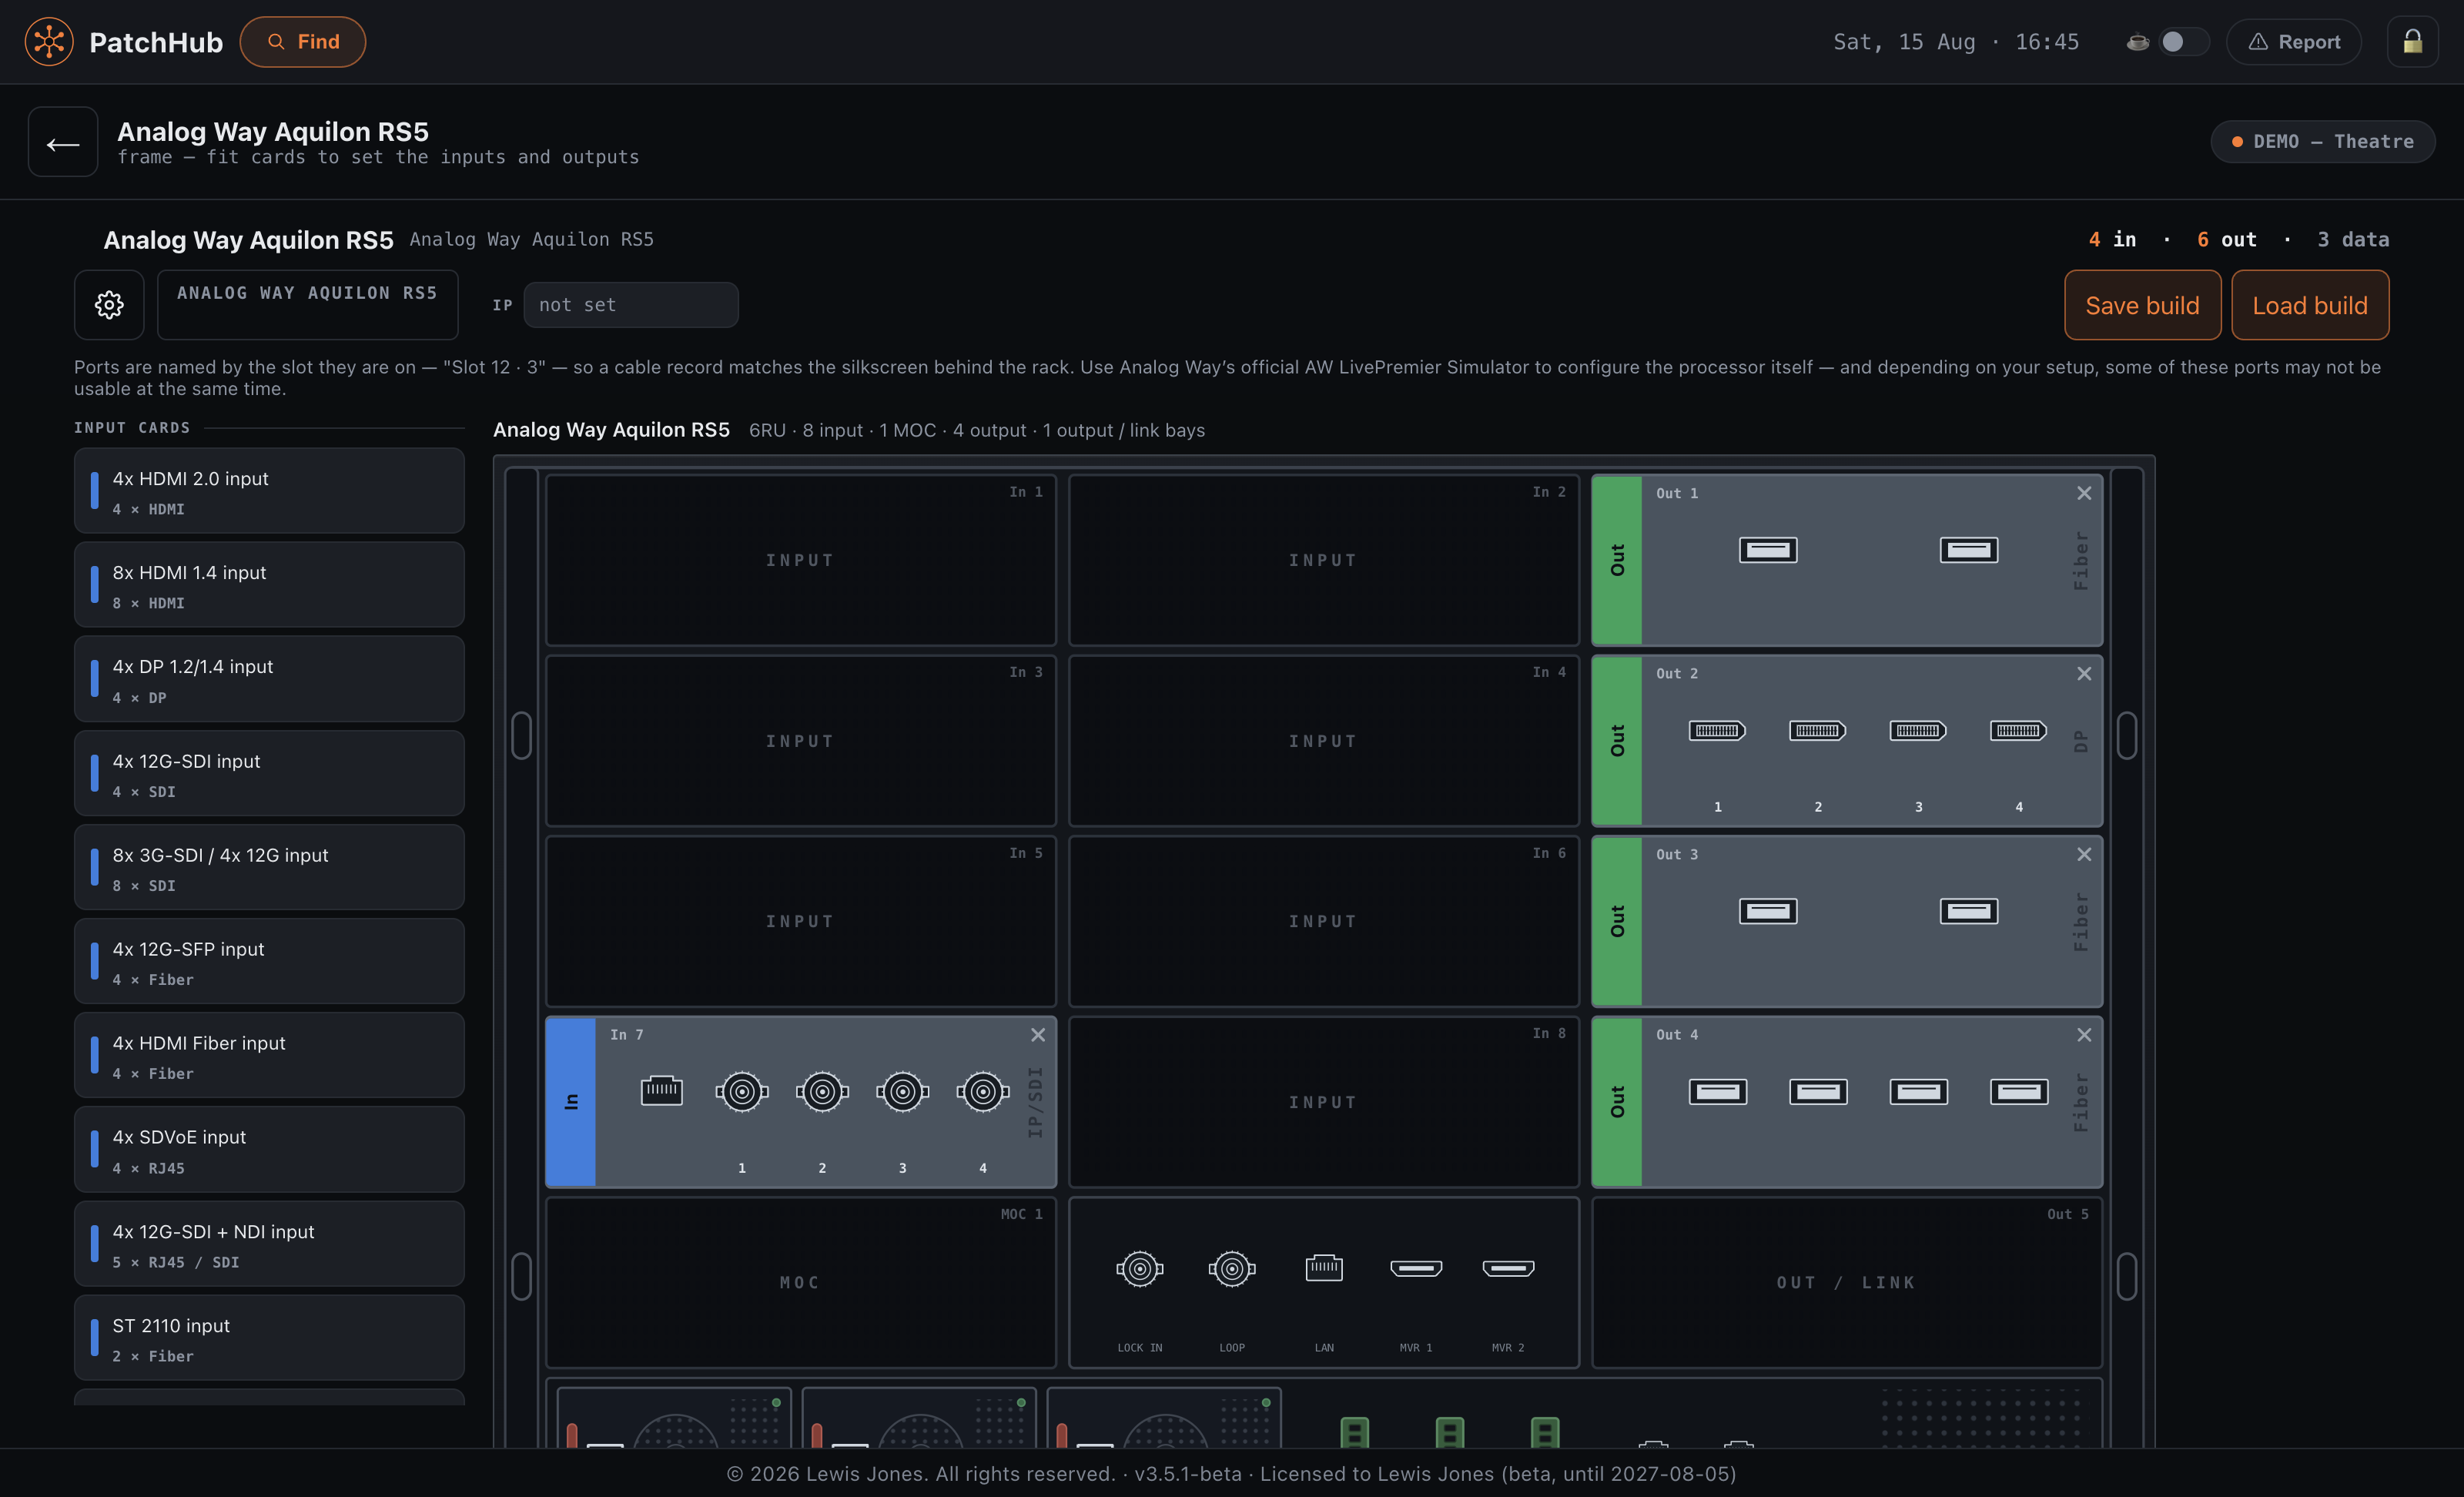The height and width of the screenshot is (1497, 2464).
Task: Click the LOOP BNC connector
Action: click(1232, 1269)
